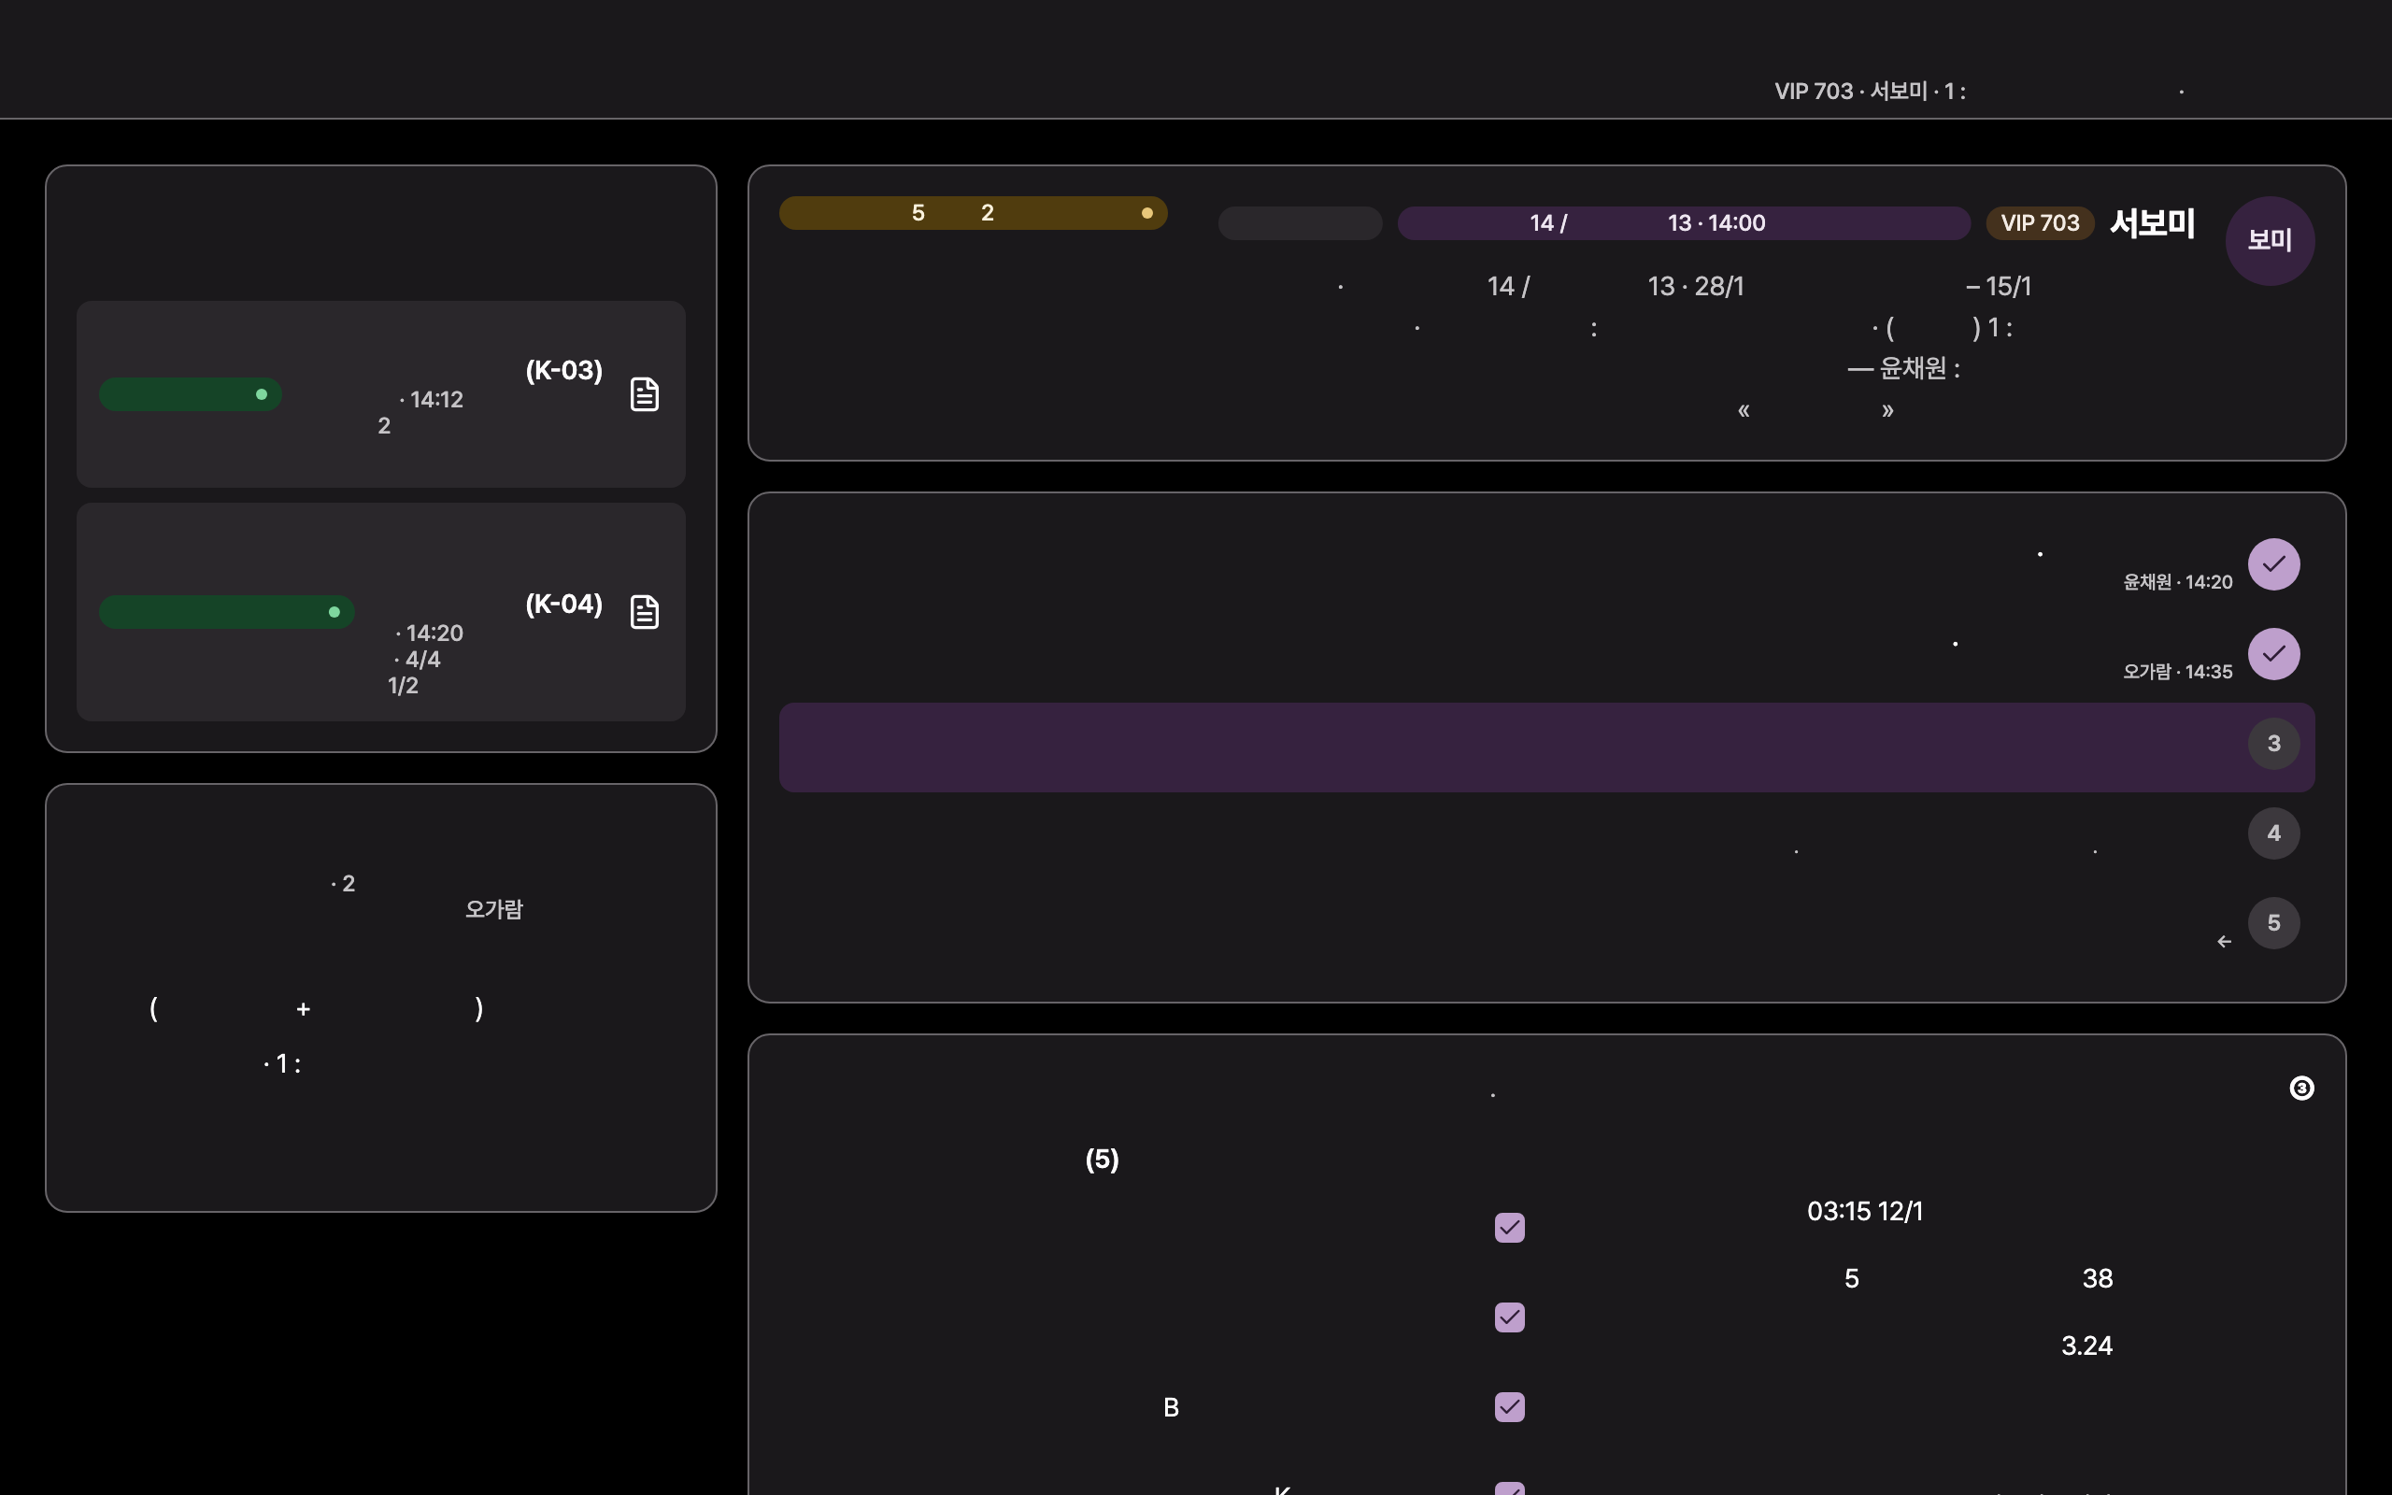The height and width of the screenshot is (1495, 2392).
Task: Click the 오가람 name in the lower left panel
Action: tap(493, 910)
